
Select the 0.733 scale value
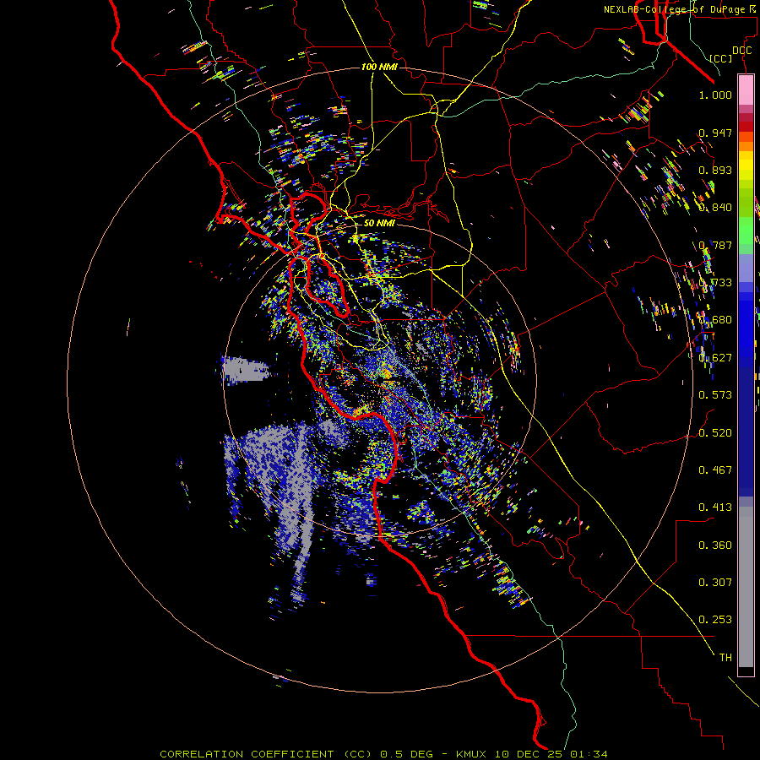point(715,283)
